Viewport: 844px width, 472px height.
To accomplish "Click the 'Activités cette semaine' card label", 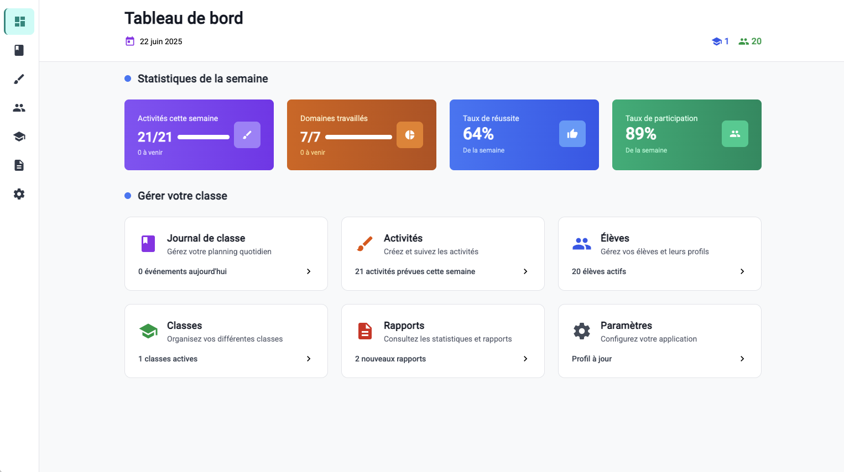I will click(178, 118).
